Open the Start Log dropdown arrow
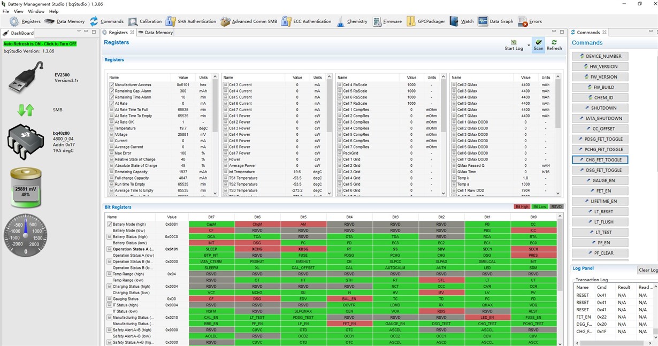 coord(529,45)
